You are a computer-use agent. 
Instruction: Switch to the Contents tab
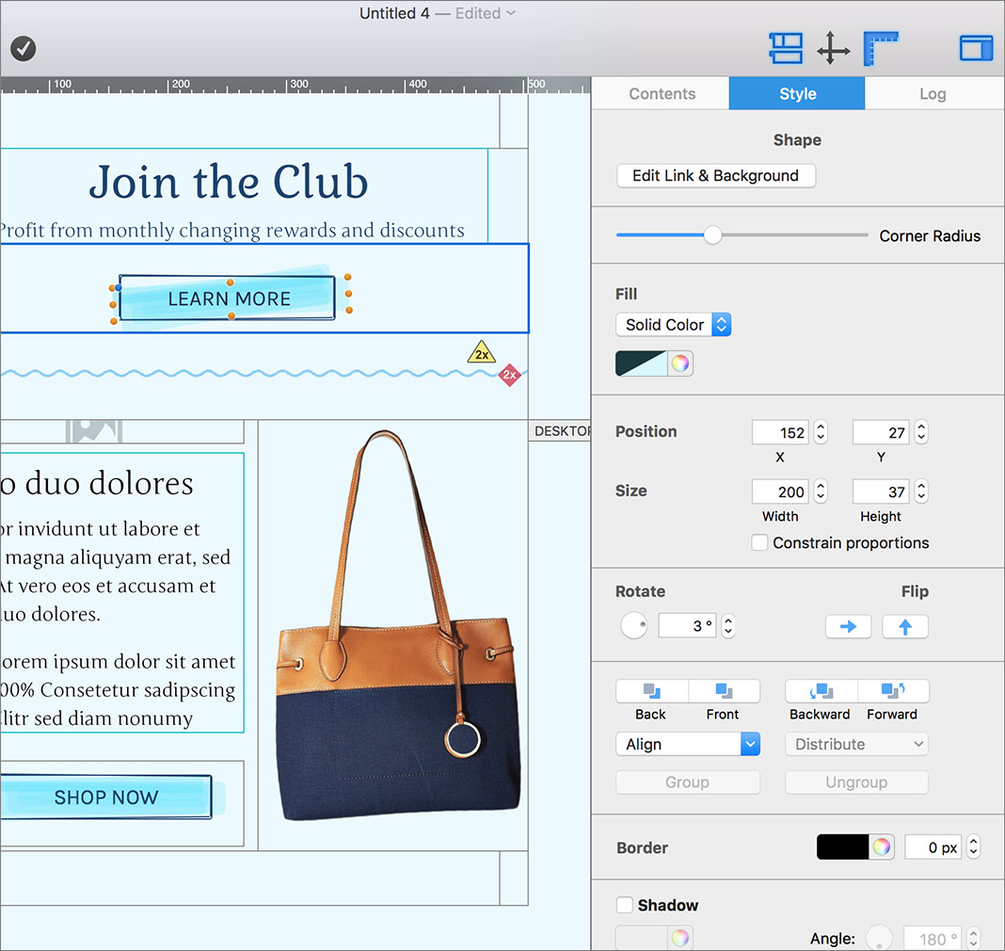tap(662, 93)
